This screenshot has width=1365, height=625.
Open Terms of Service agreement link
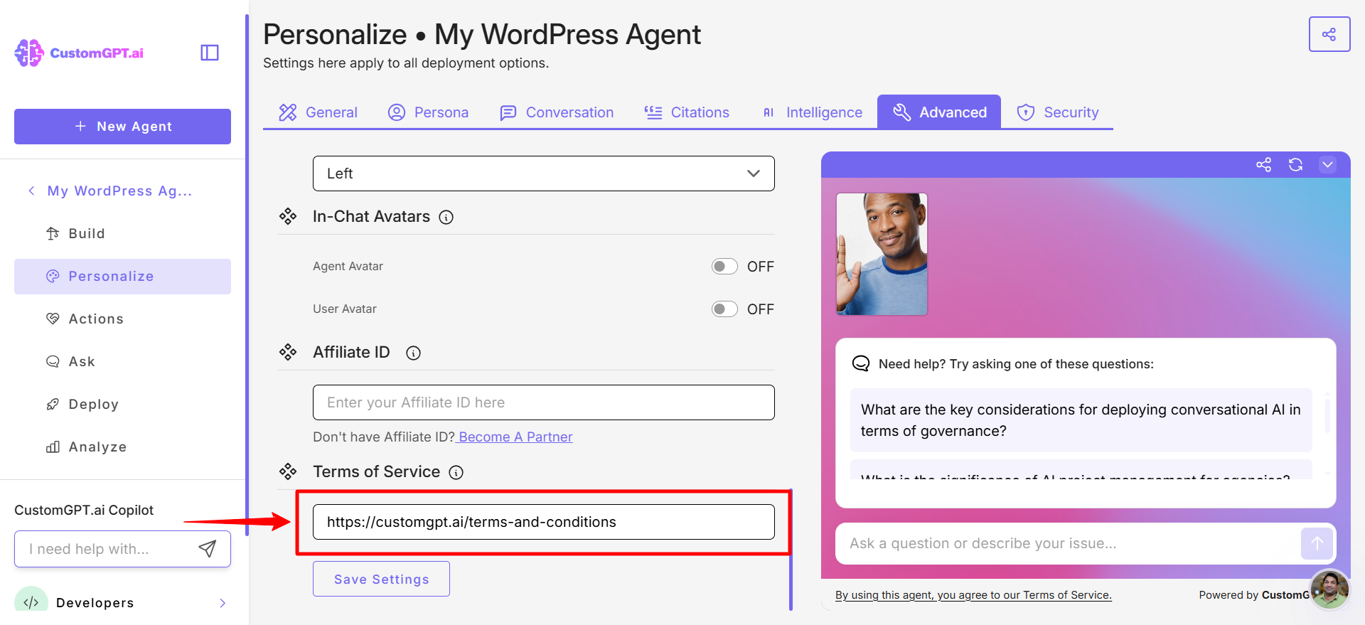(x=973, y=595)
